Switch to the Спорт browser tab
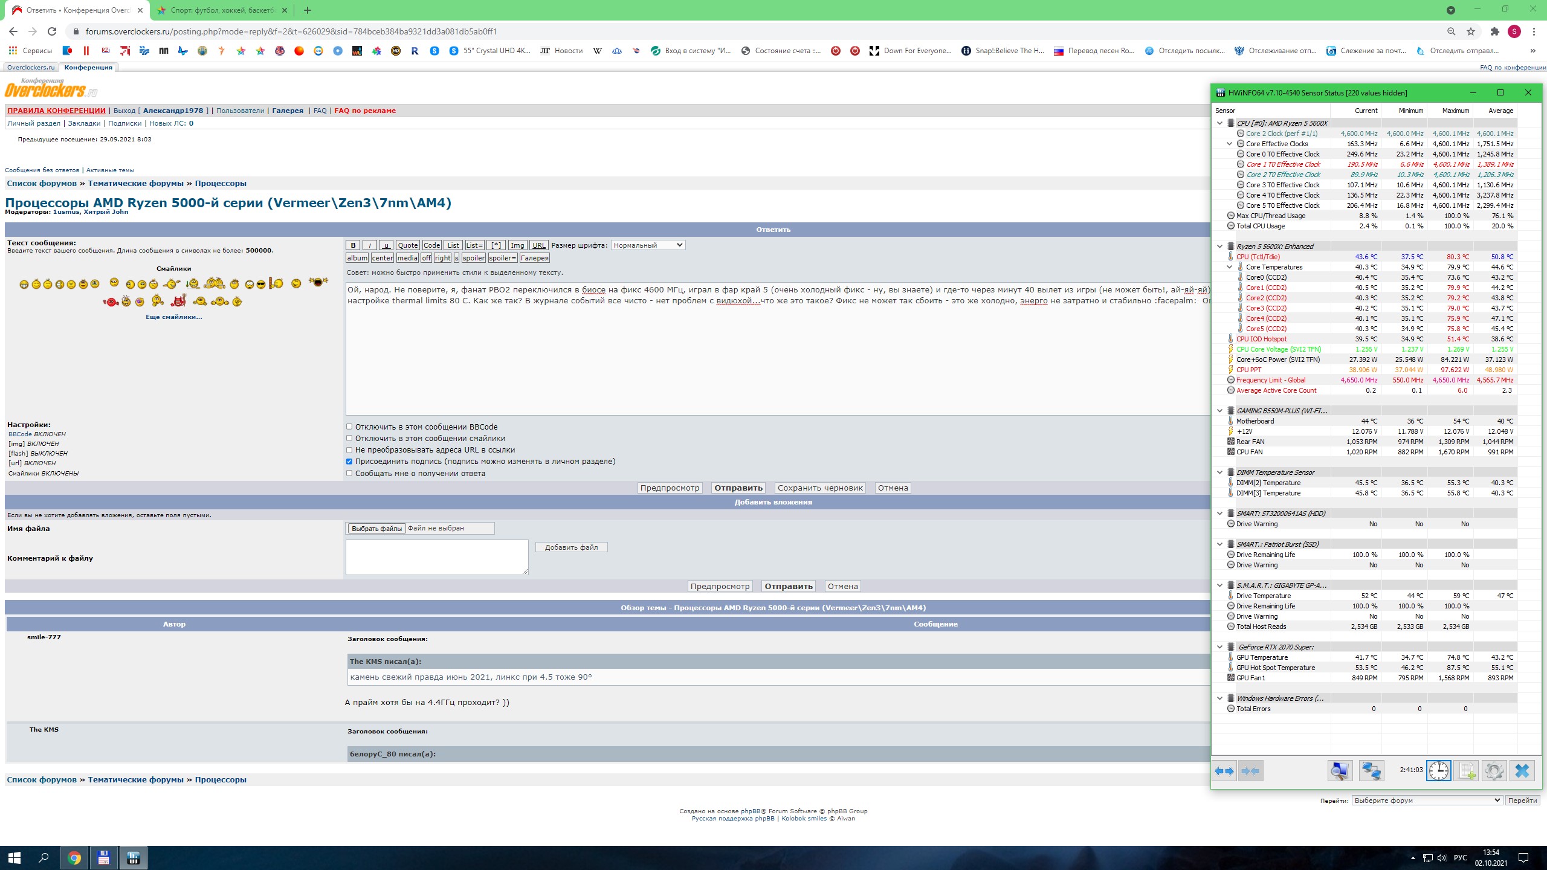1547x870 pixels. pos(222,10)
